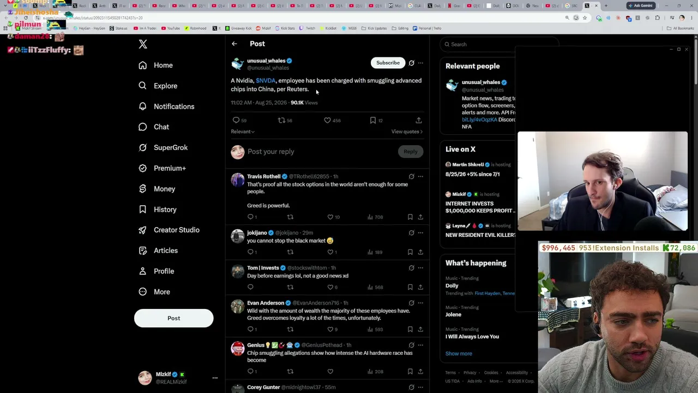The width and height of the screenshot is (698, 393).
Task: Open Premium+ badge icon
Action: point(142,168)
